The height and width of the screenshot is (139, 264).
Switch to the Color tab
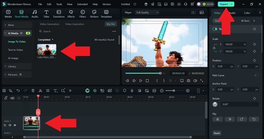[247, 13]
